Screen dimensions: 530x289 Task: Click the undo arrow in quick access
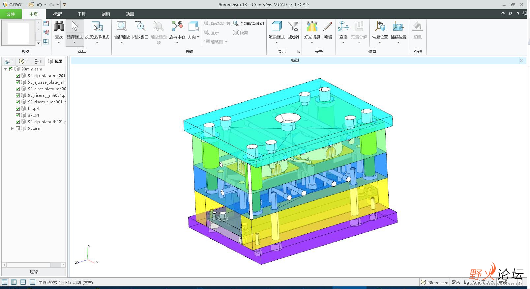pyautogui.click(x=39, y=5)
